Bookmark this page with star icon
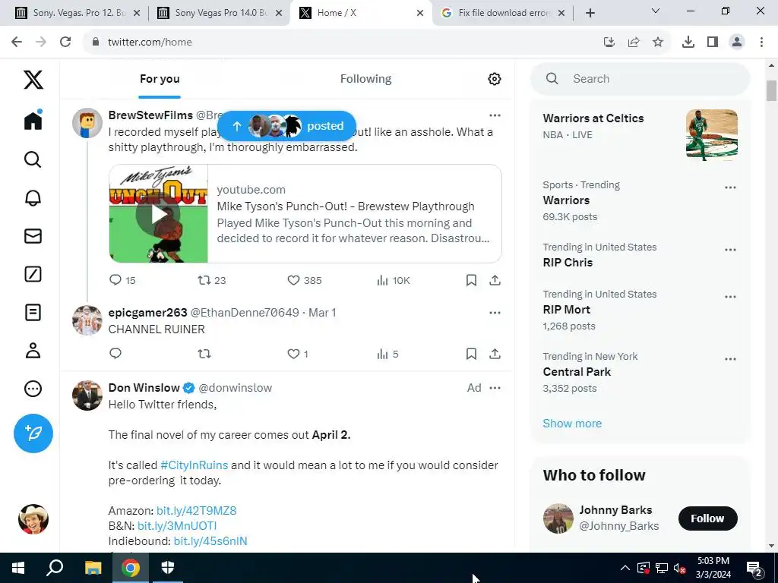 pos(658,43)
